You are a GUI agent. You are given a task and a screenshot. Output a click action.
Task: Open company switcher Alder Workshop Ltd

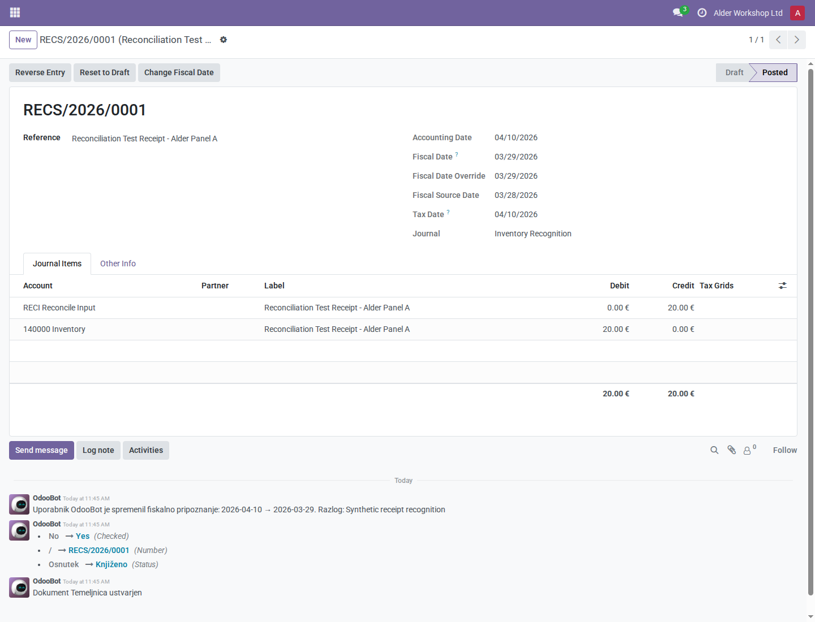point(748,13)
